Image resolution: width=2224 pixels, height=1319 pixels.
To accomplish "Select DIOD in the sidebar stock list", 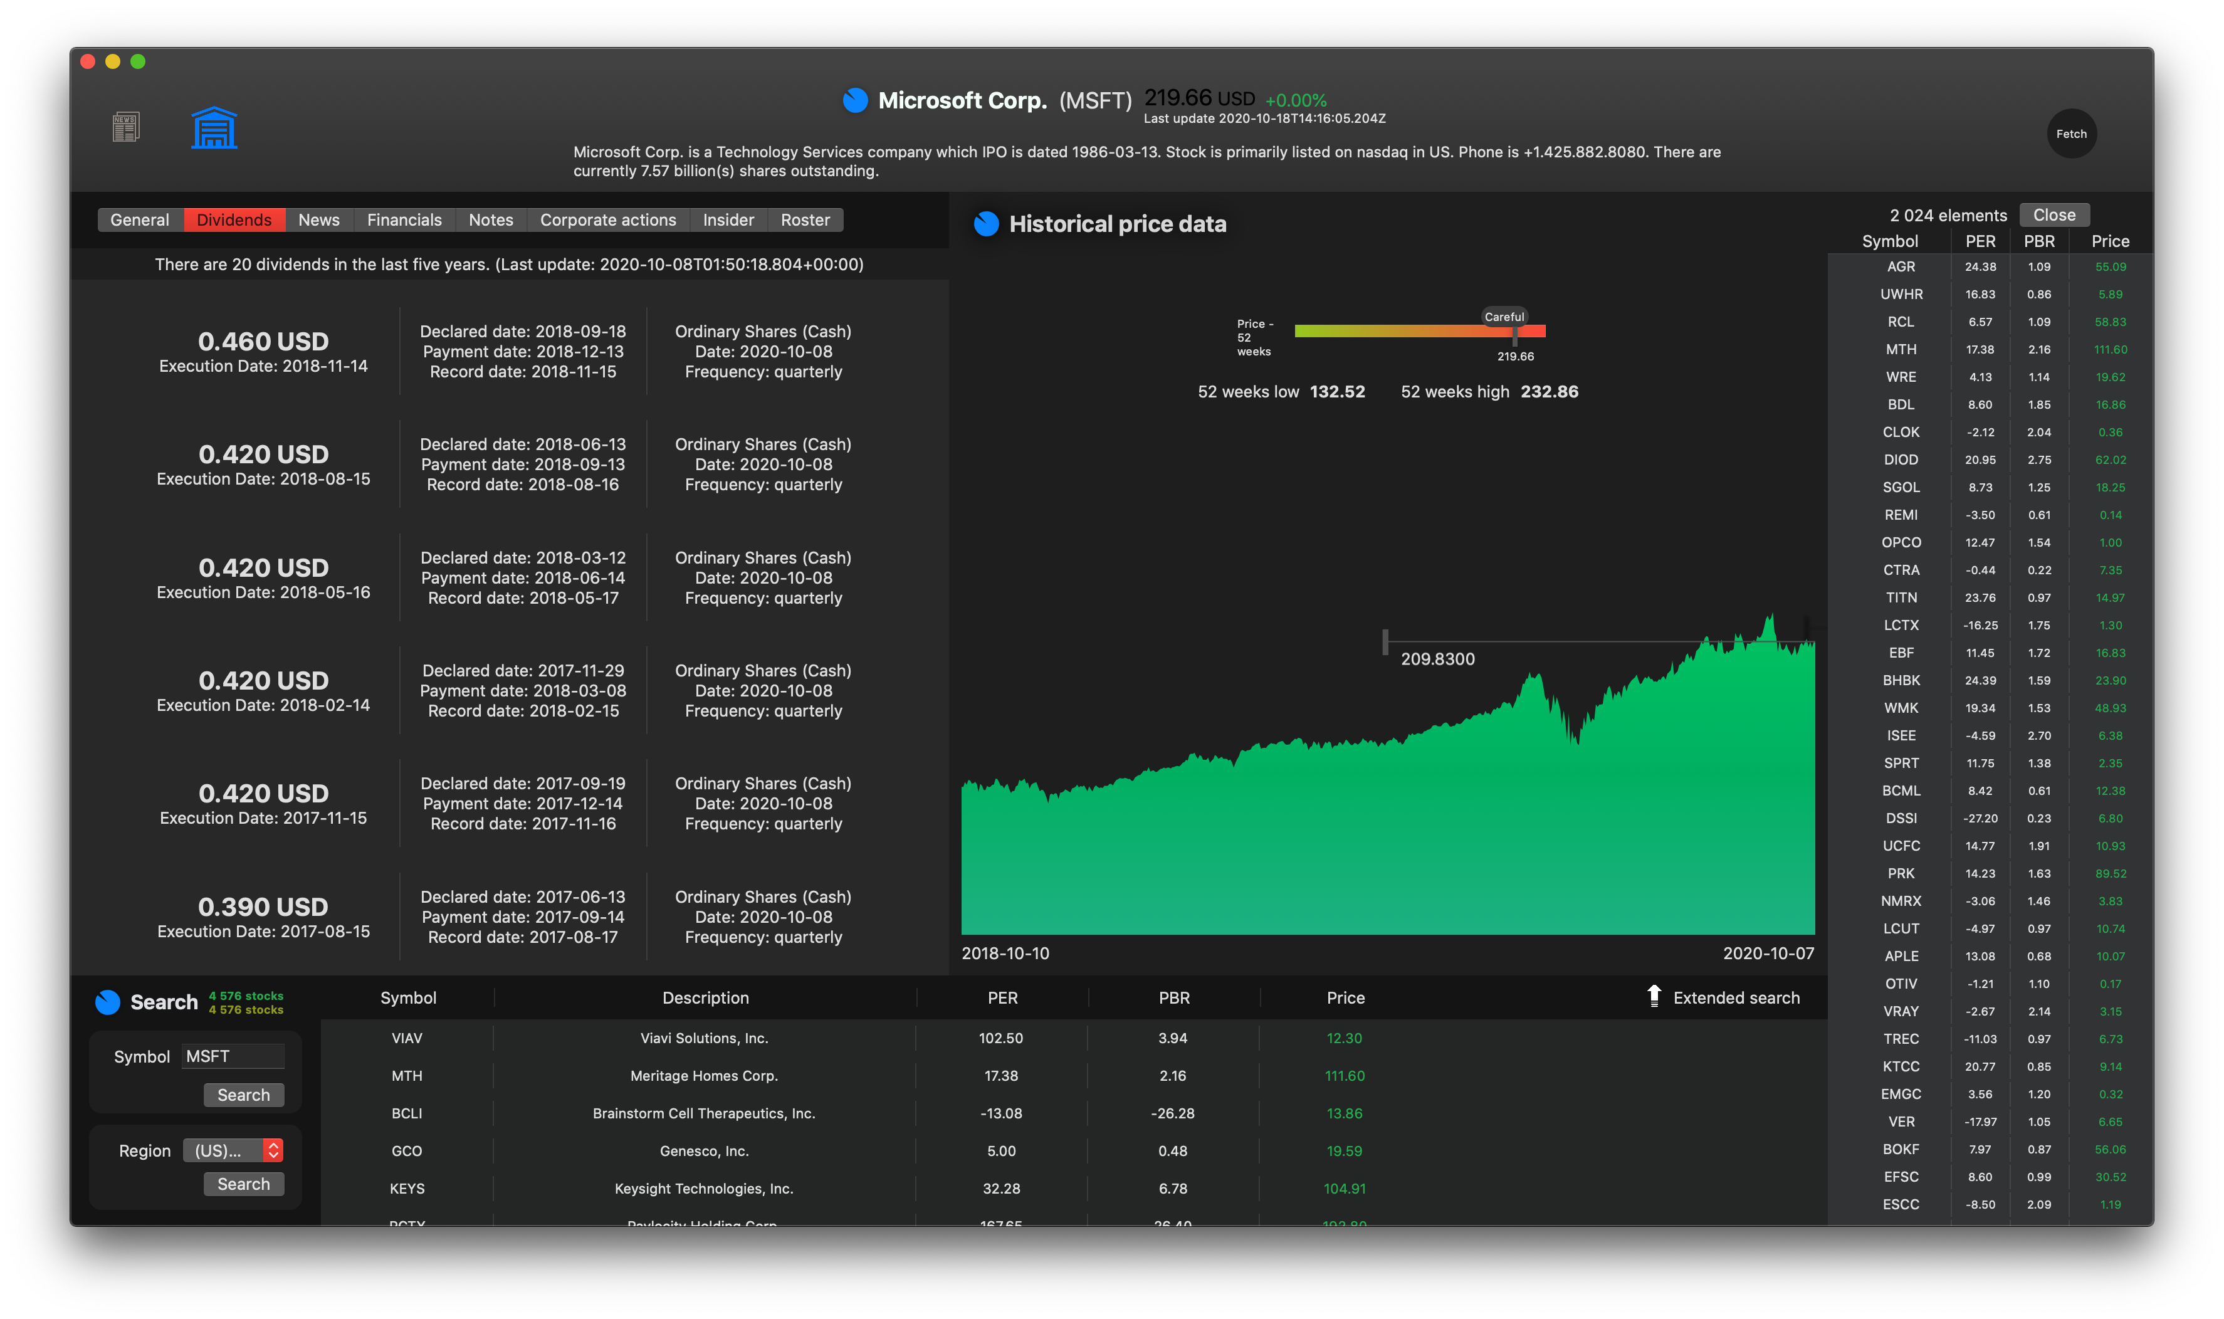I will [1990, 460].
